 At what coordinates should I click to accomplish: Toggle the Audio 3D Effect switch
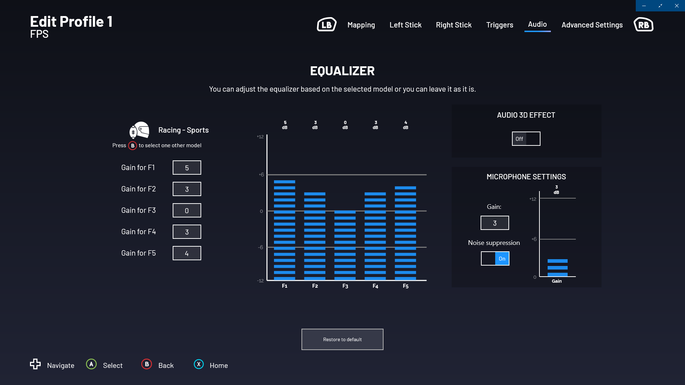526,139
